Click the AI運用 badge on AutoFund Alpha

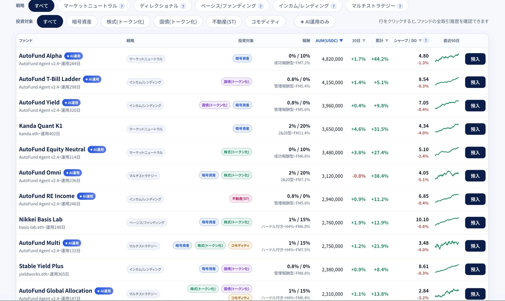(x=74, y=56)
